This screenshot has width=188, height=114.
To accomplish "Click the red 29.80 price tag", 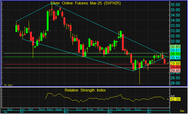I will tap(175, 67).
